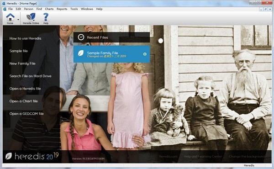Screen dimensions: 274x169
Task: Open the Tools menu
Action: [x=74, y=9]
